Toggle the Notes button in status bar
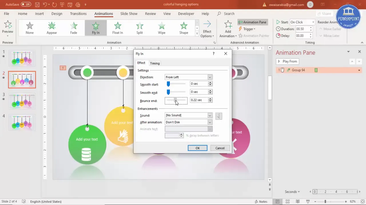Image resolution: width=366 pixels, height=205 pixels. click(261, 202)
